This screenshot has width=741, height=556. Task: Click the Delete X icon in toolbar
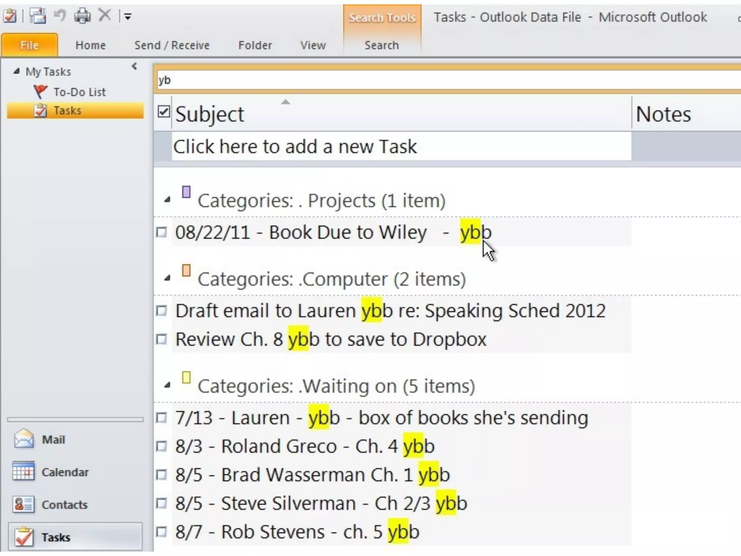(105, 16)
